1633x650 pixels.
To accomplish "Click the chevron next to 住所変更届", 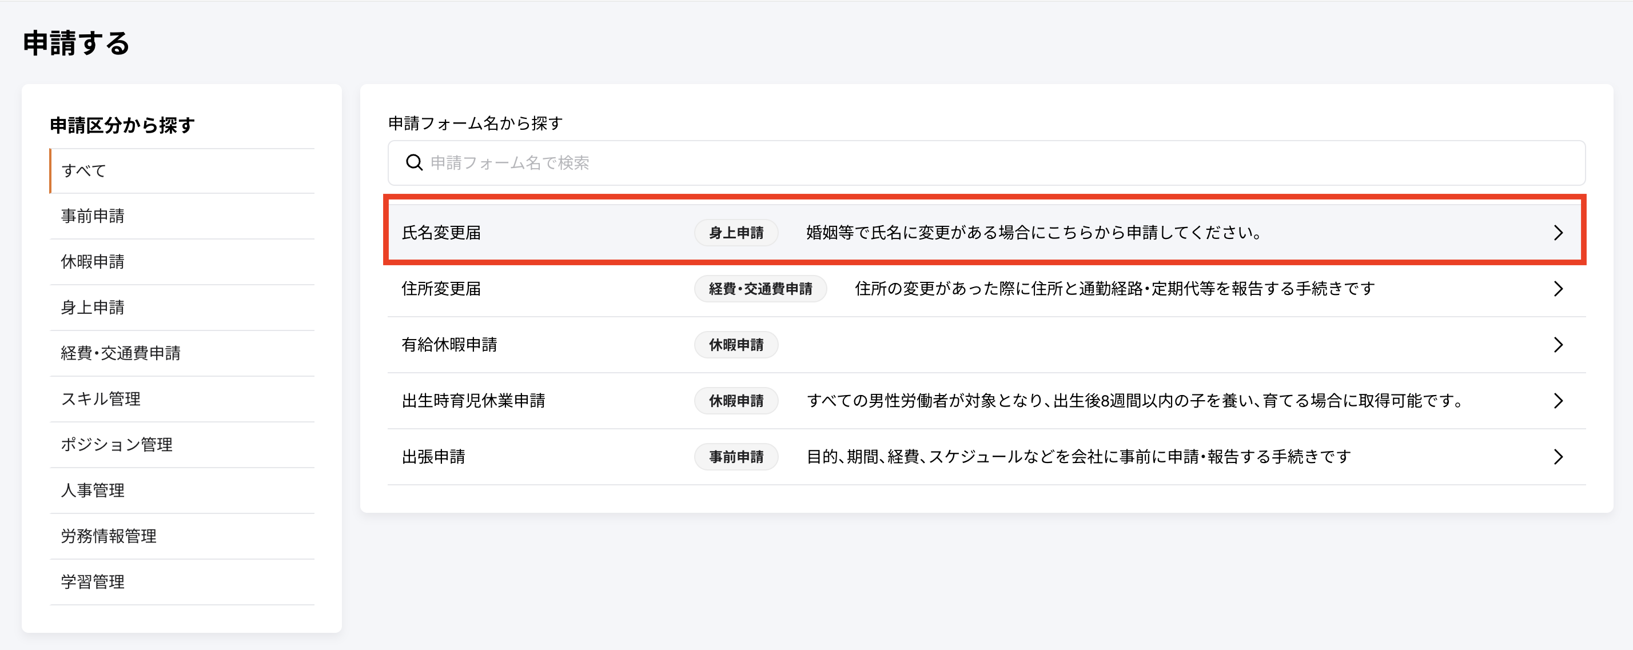I will pyautogui.click(x=1559, y=289).
